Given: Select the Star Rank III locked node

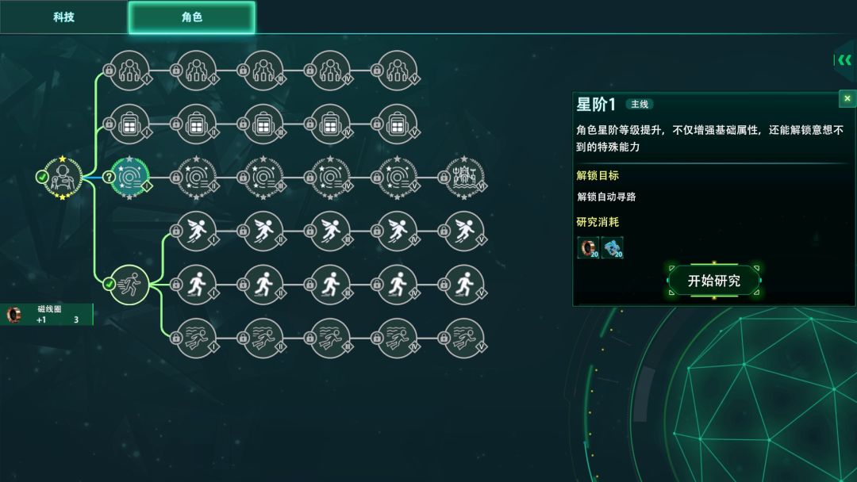Looking at the screenshot, I should tap(263, 178).
